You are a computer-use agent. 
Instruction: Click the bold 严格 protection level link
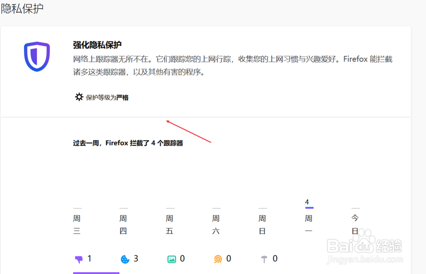pyautogui.click(x=123, y=97)
